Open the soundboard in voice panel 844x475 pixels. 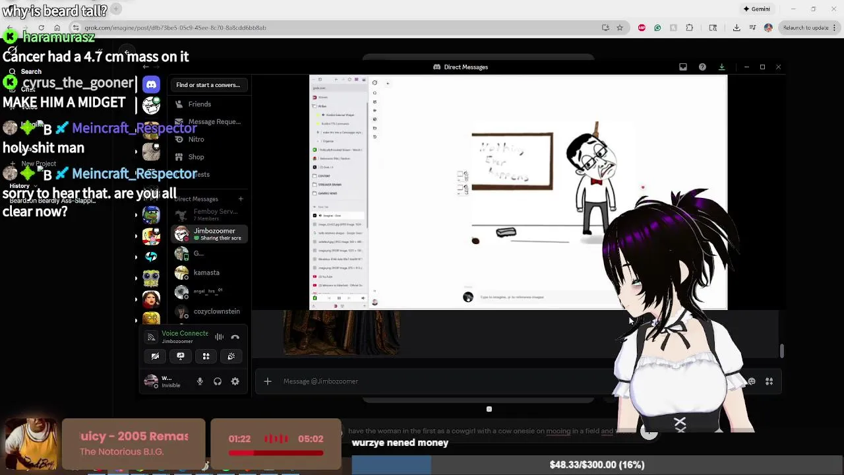click(x=231, y=356)
